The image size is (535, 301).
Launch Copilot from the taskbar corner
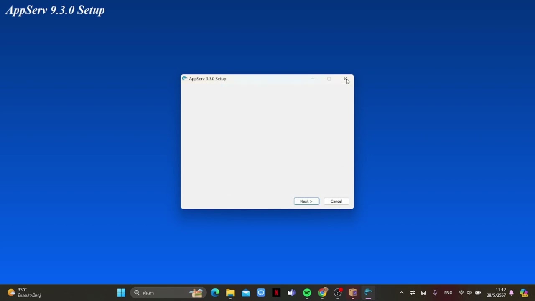[524, 293]
